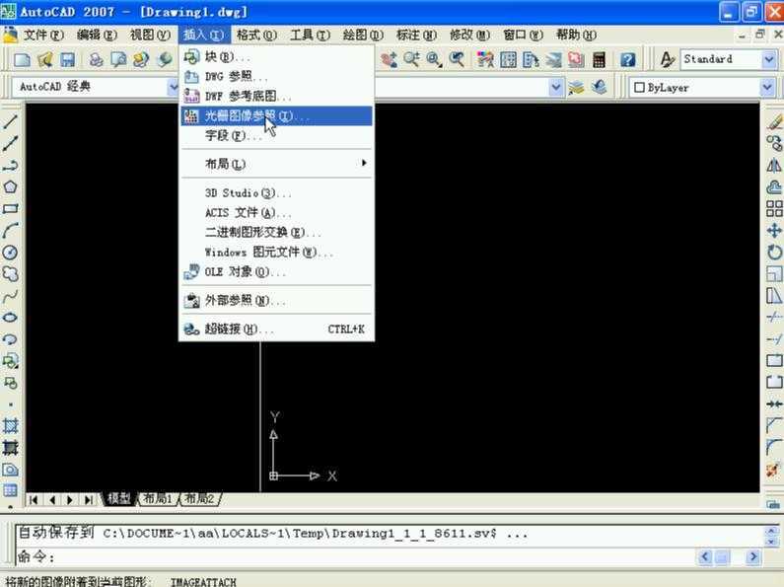Choose 外部参照(N) menu entry
This screenshot has width=784, height=587.
click(276, 301)
